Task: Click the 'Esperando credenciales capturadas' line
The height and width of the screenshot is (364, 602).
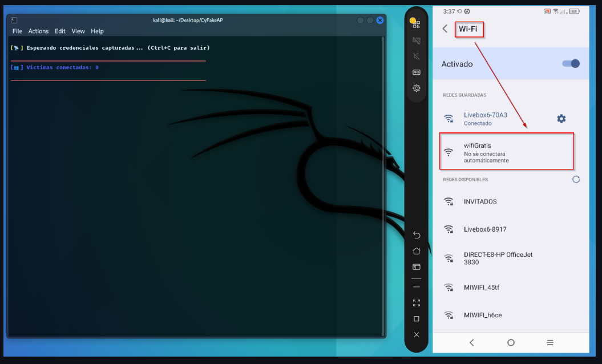Action: (110, 48)
